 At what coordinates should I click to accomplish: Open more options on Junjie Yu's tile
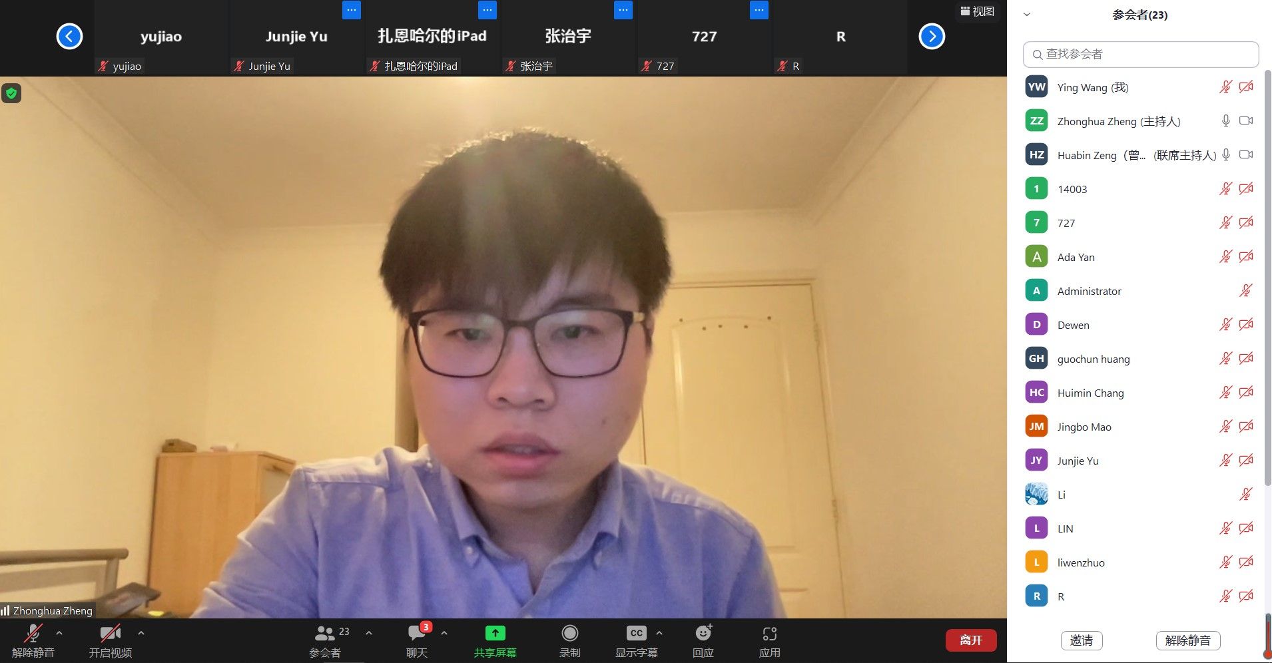pos(351,10)
